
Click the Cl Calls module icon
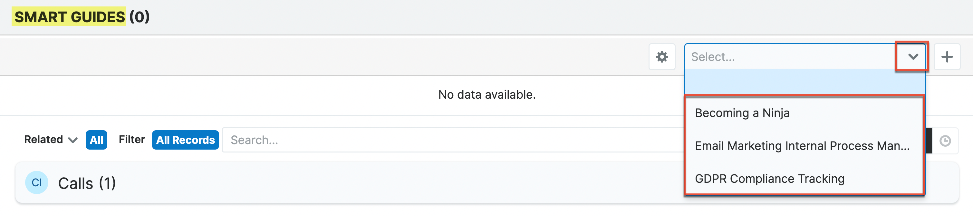37,182
